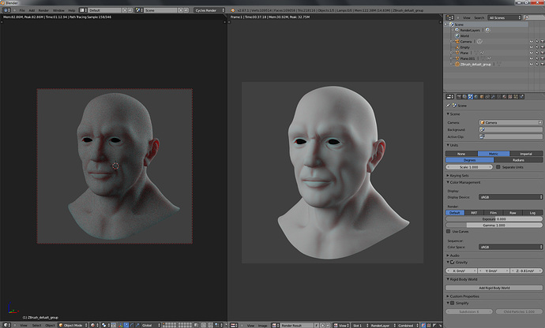Viewport: 545px width, 328px height.
Task: Open the viewport shading selector icon
Action: [x=93, y=325]
